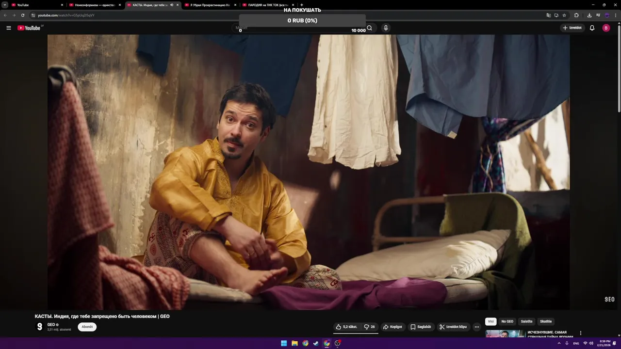The width and height of the screenshot is (621, 349).
Task: Open the GEO channel name link
Action: point(51,325)
